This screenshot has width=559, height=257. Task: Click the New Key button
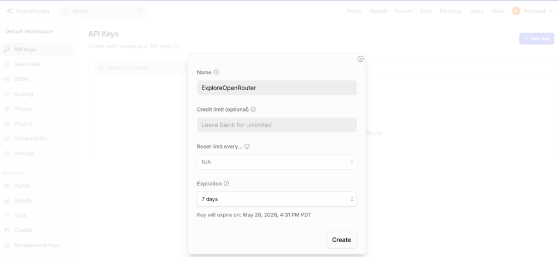click(537, 38)
